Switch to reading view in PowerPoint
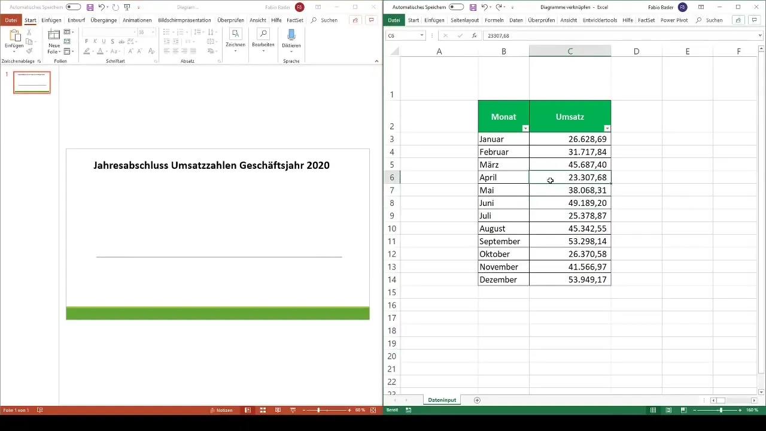This screenshot has width=766, height=431. pos(278,410)
